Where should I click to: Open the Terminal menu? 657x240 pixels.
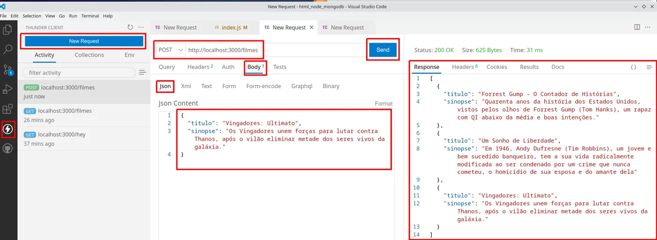90,16
